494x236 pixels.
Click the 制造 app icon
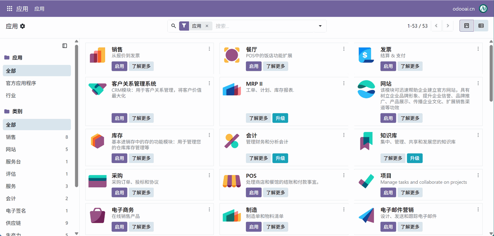tap(232, 215)
